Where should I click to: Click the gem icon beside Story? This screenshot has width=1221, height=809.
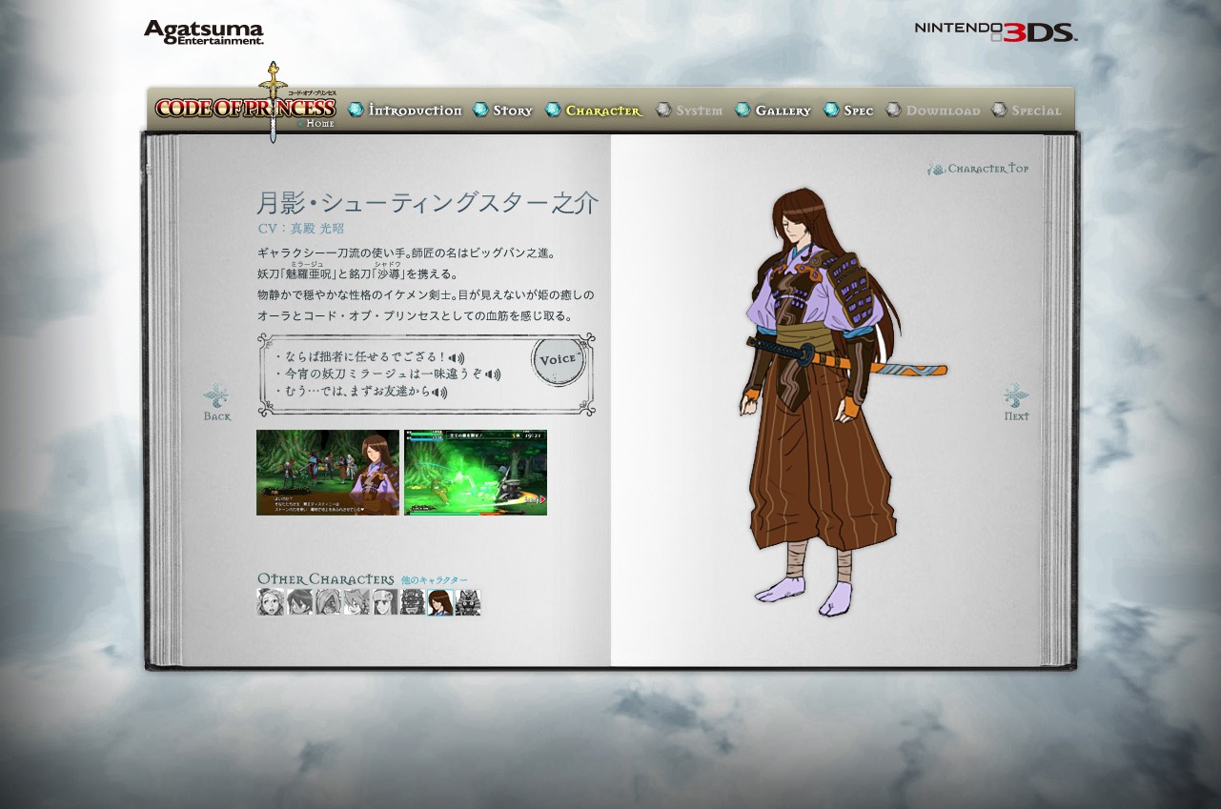pos(481,110)
